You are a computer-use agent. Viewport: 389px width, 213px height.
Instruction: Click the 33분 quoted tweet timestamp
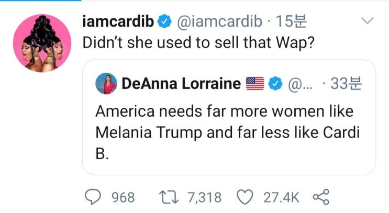[346, 83]
